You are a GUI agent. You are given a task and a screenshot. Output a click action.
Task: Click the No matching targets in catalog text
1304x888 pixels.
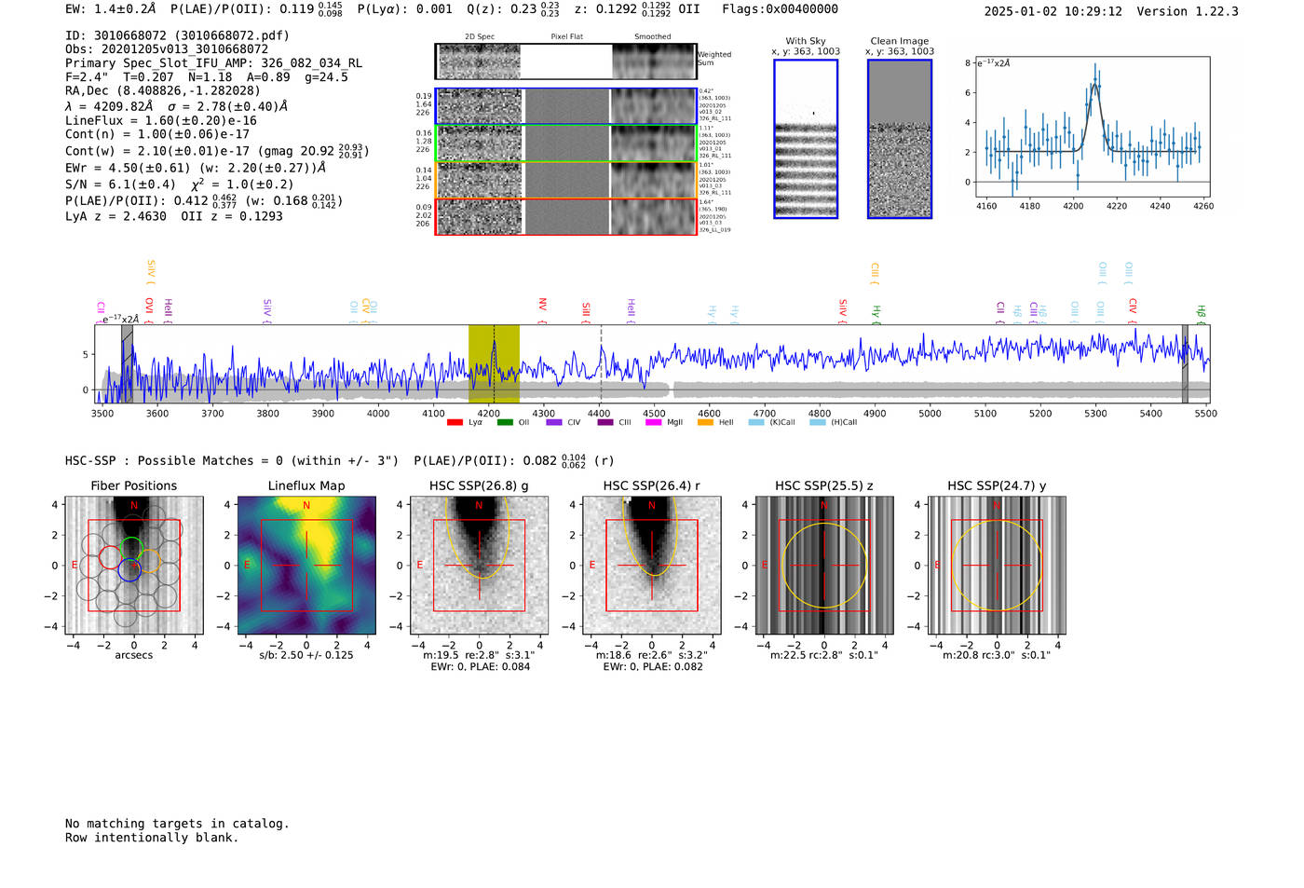(x=177, y=824)
